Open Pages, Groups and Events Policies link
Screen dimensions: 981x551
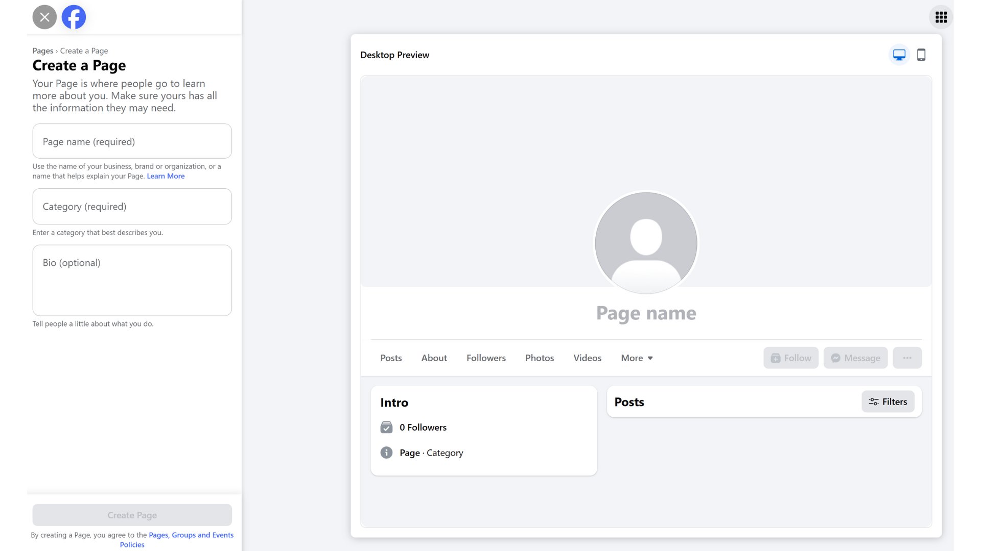pos(191,535)
